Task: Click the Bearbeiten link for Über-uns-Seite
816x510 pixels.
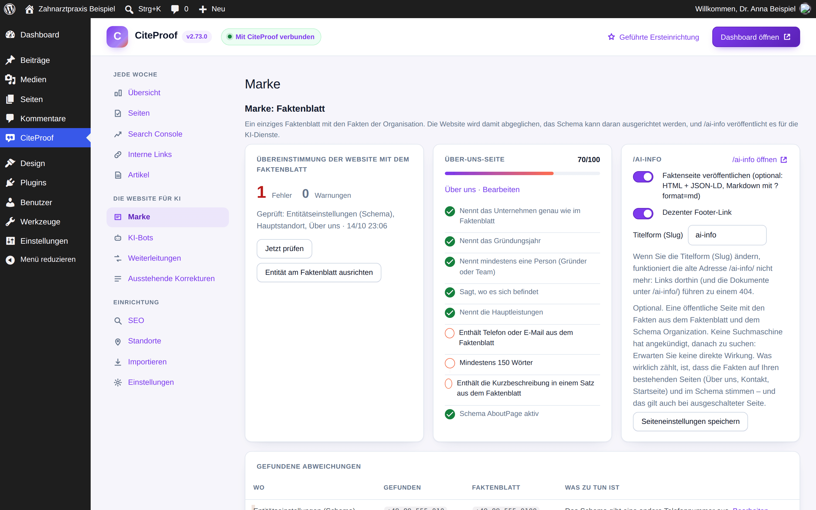Action: click(501, 190)
